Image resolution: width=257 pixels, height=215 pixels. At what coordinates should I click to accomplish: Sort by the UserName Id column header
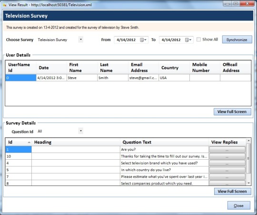tap(20, 67)
